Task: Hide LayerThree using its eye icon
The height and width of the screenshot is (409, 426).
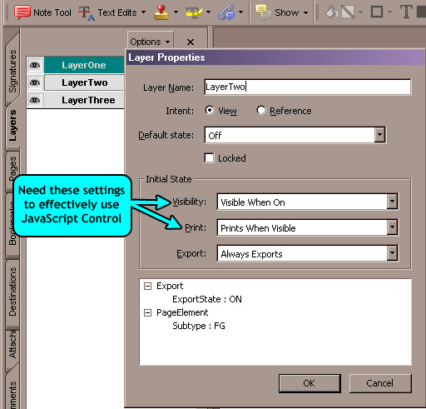Action: pyautogui.click(x=35, y=100)
